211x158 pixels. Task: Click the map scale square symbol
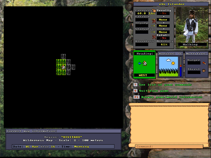coord(75,140)
